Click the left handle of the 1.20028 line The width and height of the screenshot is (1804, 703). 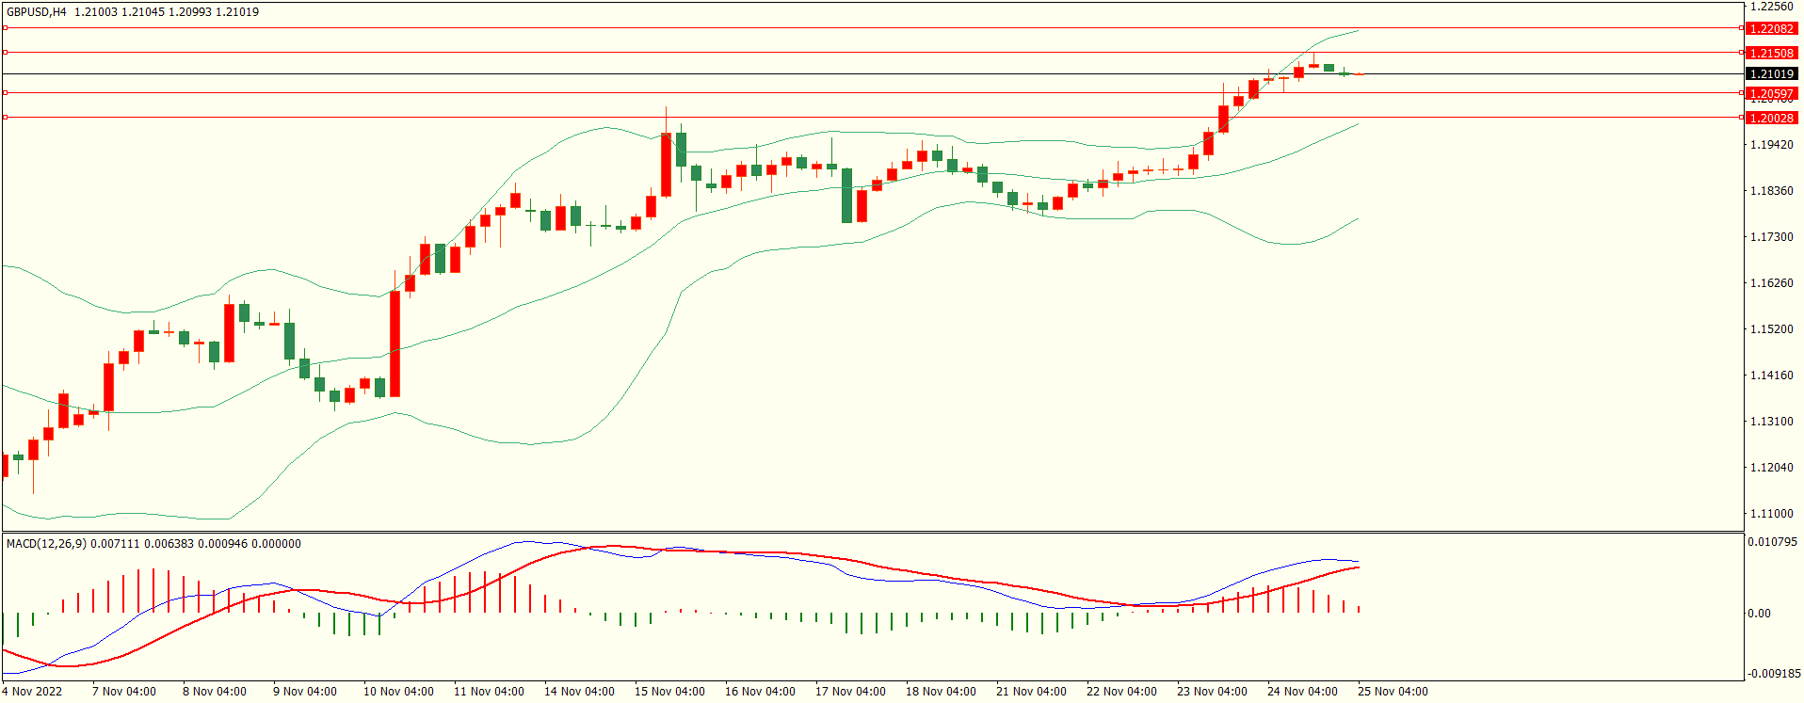tap(5, 118)
